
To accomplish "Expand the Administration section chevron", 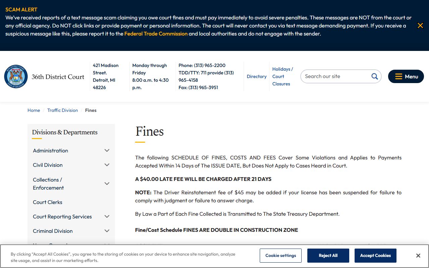I will tap(107, 150).
